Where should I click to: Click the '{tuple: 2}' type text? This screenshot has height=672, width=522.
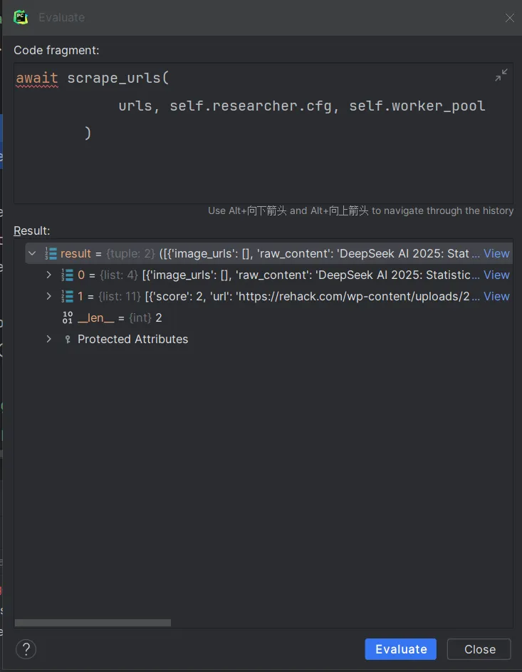[x=130, y=254]
